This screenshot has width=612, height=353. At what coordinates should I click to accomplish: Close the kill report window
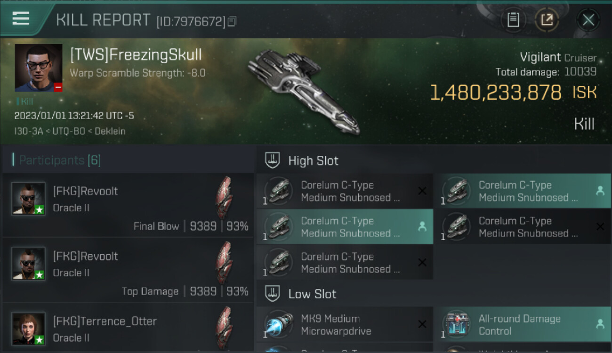click(588, 20)
